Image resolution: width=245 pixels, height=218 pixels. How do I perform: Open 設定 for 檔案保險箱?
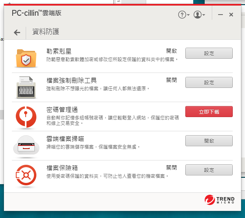[209, 170]
